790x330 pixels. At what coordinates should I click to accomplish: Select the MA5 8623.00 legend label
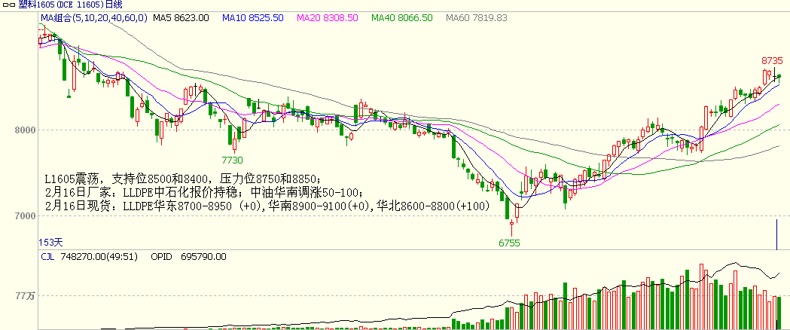[x=181, y=18]
